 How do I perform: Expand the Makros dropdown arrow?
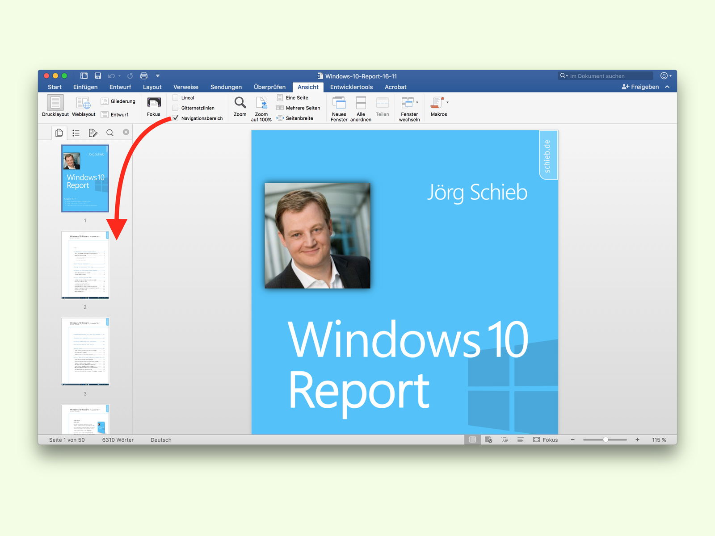coord(447,103)
